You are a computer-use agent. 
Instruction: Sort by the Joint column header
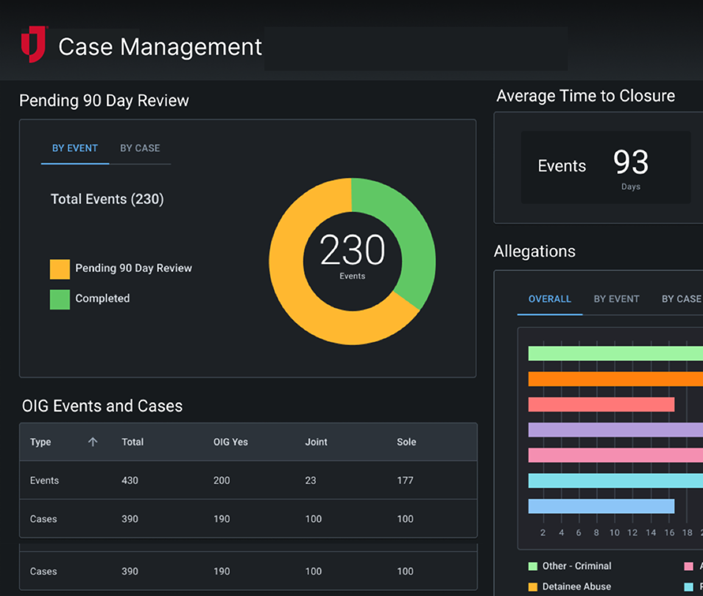(x=316, y=442)
